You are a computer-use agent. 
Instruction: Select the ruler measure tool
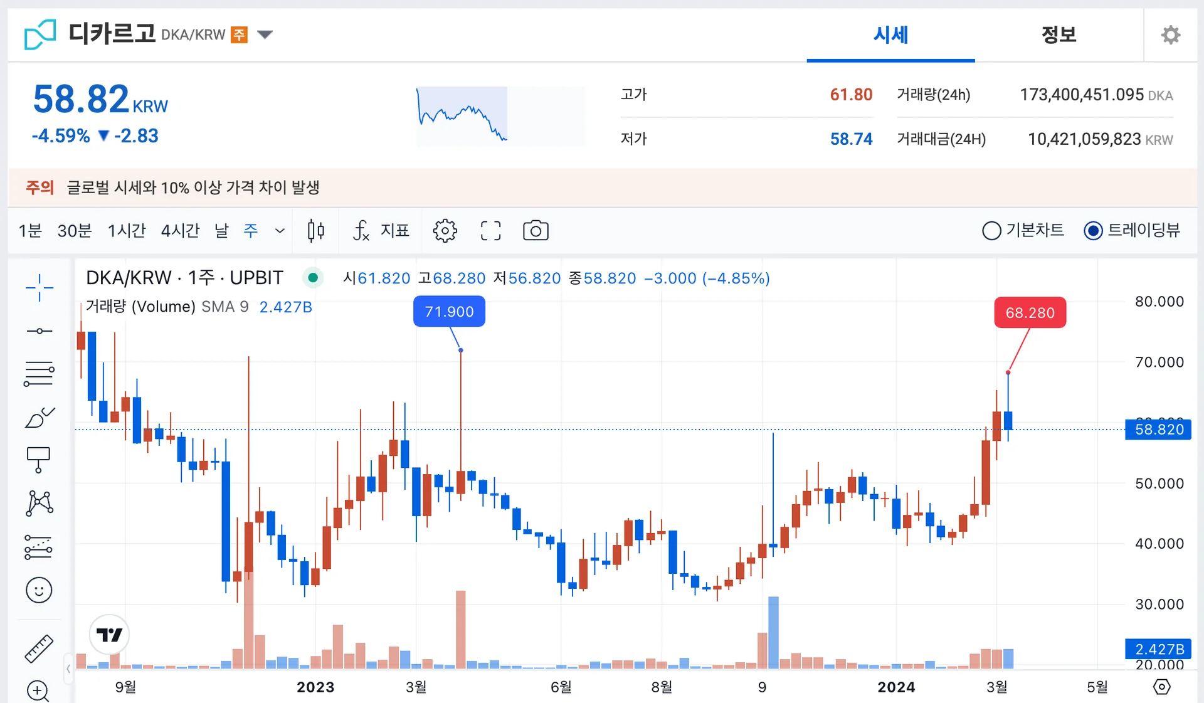pyautogui.click(x=39, y=648)
